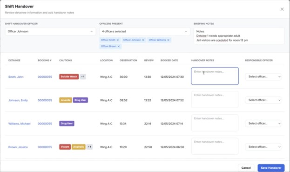Viewport: 290px width, 172px height.
Task: Open Shift Handover Officer dropdown
Action: [50, 32]
